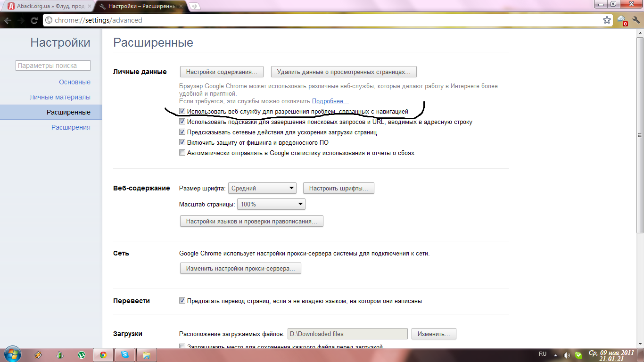Bookmark this page with the star icon
This screenshot has height=362, width=644.
[607, 20]
